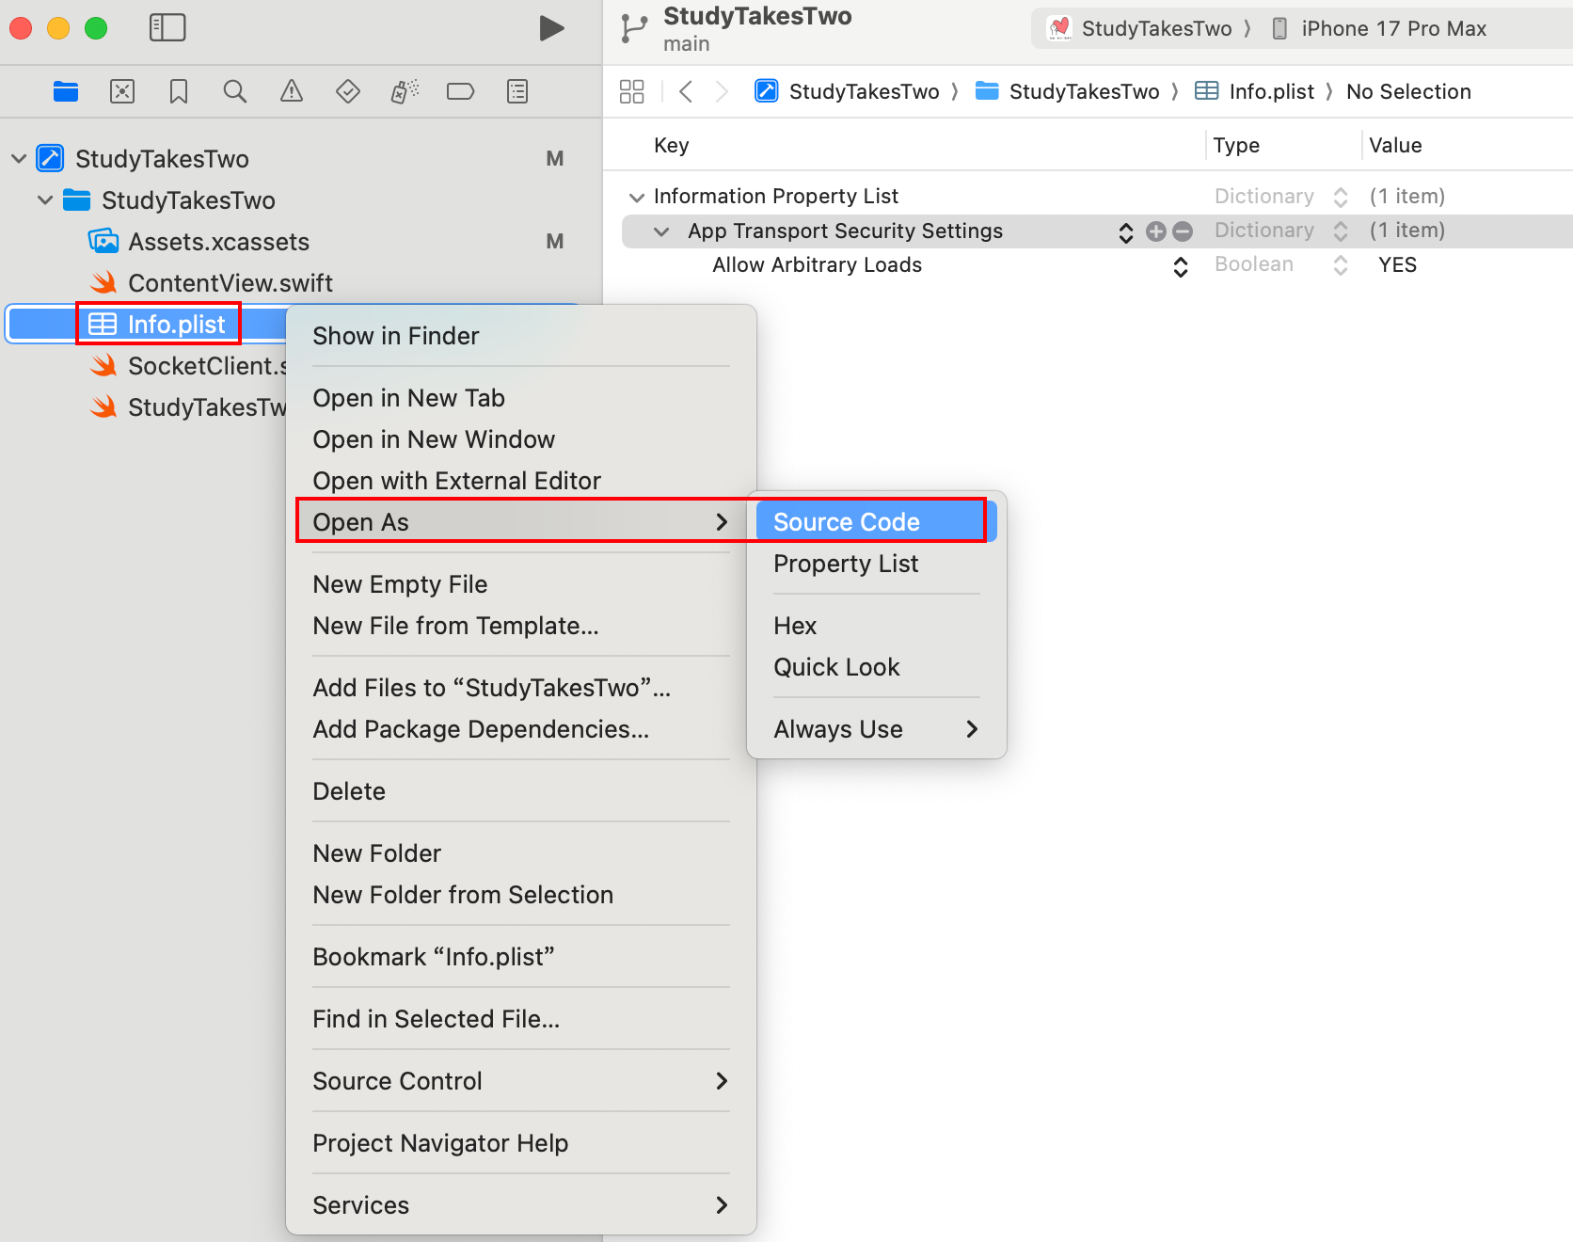Open type popup for Information Property List

[x=1341, y=198]
